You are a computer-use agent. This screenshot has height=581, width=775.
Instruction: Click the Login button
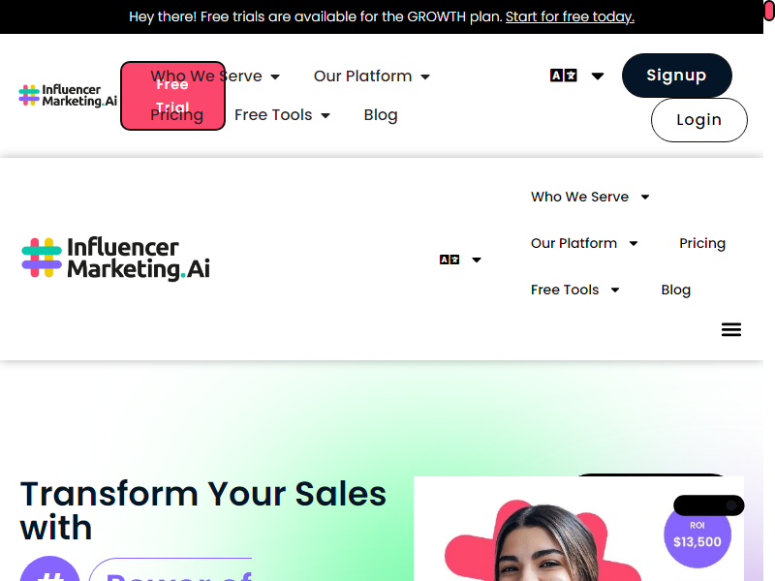point(698,120)
